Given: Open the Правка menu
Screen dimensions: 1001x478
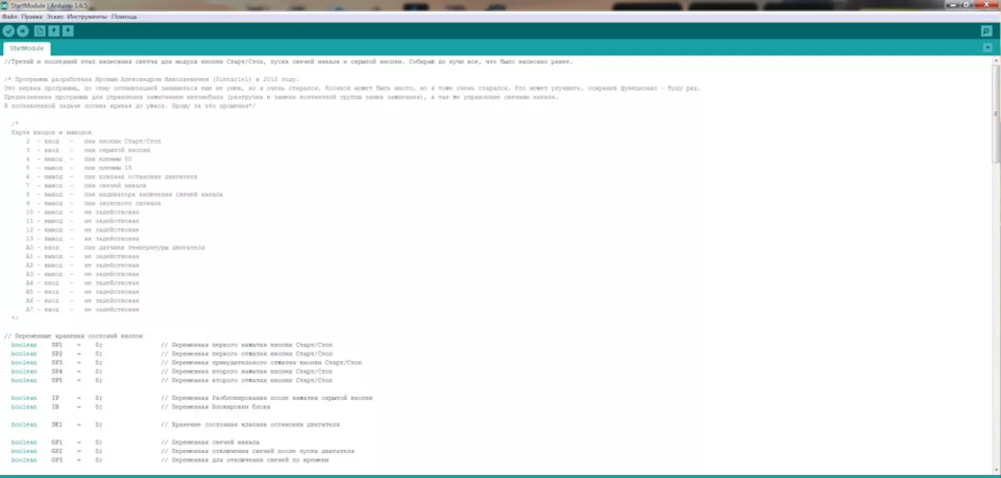Looking at the screenshot, I should [x=32, y=16].
